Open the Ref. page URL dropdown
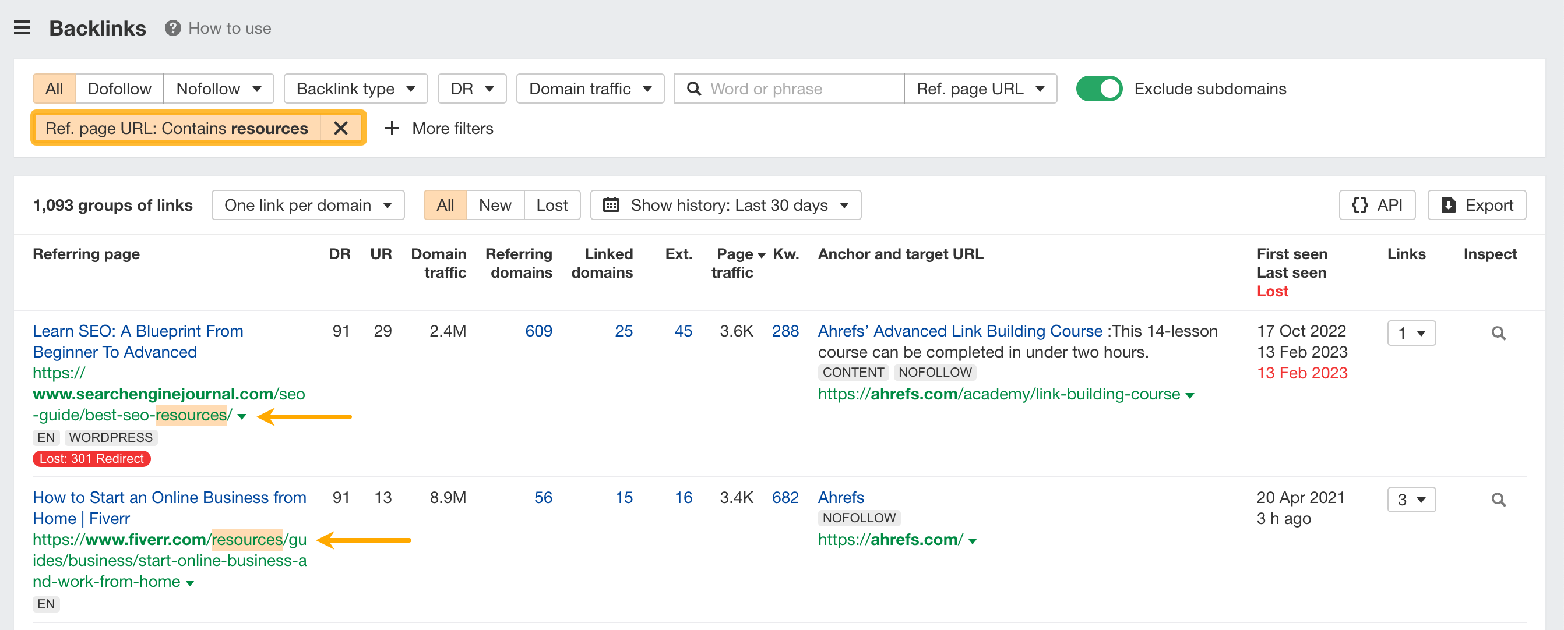This screenshot has width=1564, height=630. pyautogui.click(x=980, y=89)
